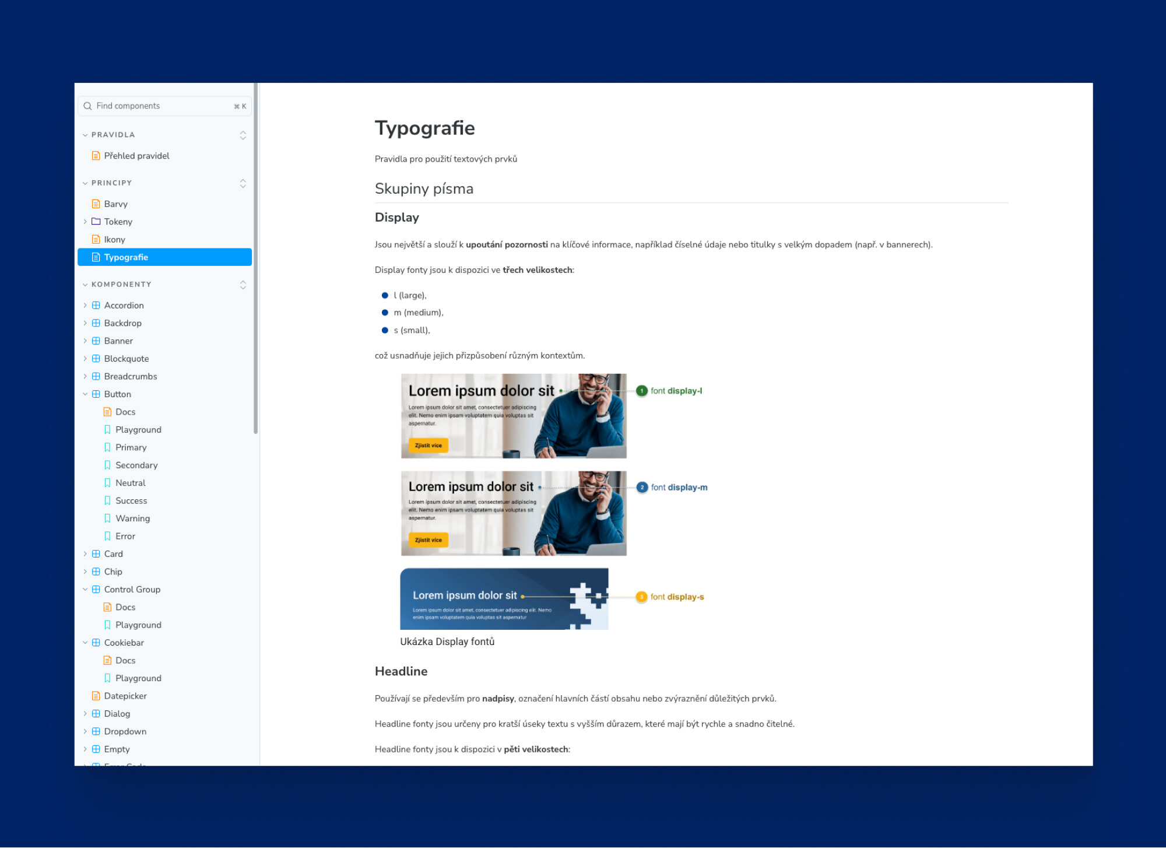Collapse the KOMPONENTY section chevron
This screenshot has height=848, width=1166.
85,285
